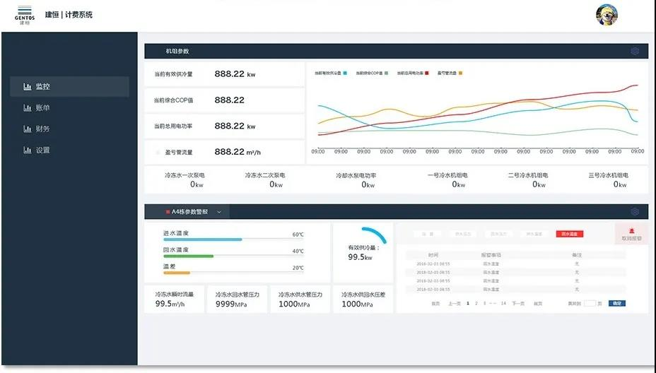This screenshot has width=656, height=373.
Task: Click the chart icon beside 账单
Action: click(28, 108)
